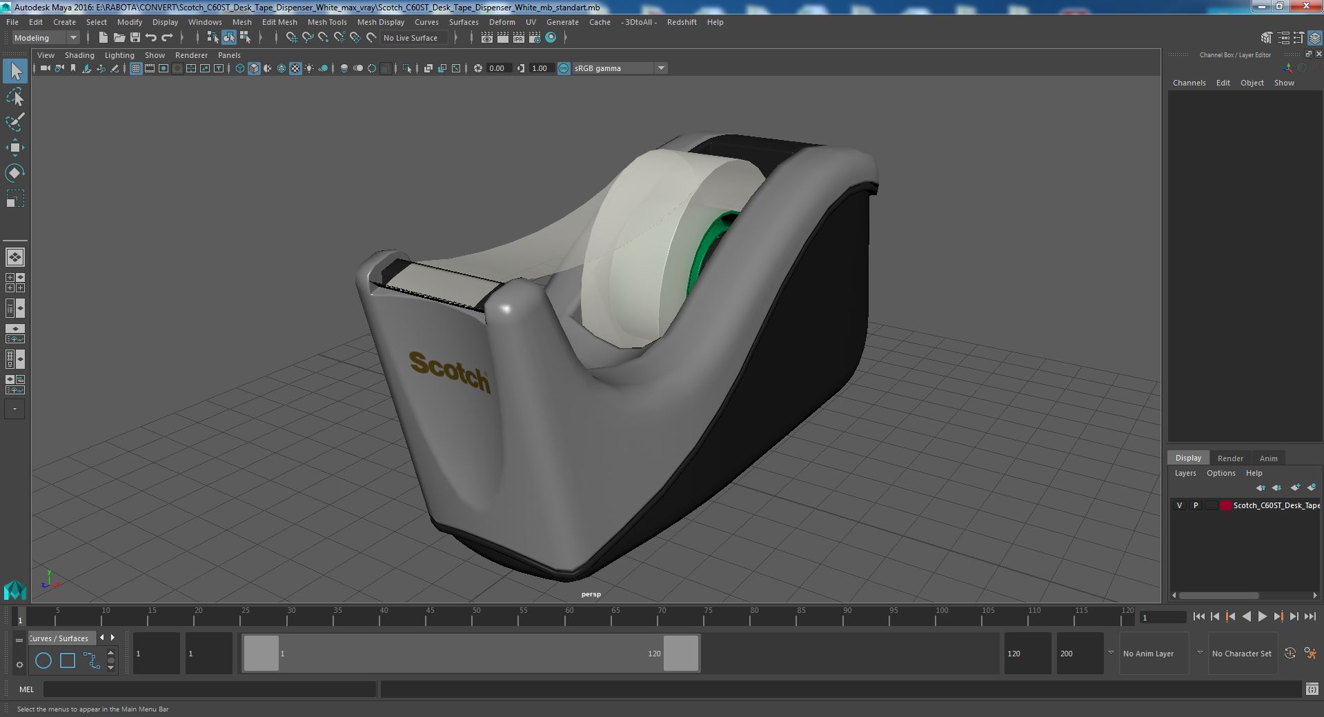Go to next shelf tab arrow
Viewport: 1324px width, 717px height.
pyautogui.click(x=112, y=638)
